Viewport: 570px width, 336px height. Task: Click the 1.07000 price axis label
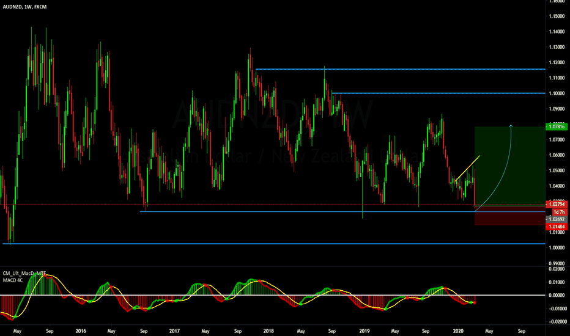pos(557,140)
